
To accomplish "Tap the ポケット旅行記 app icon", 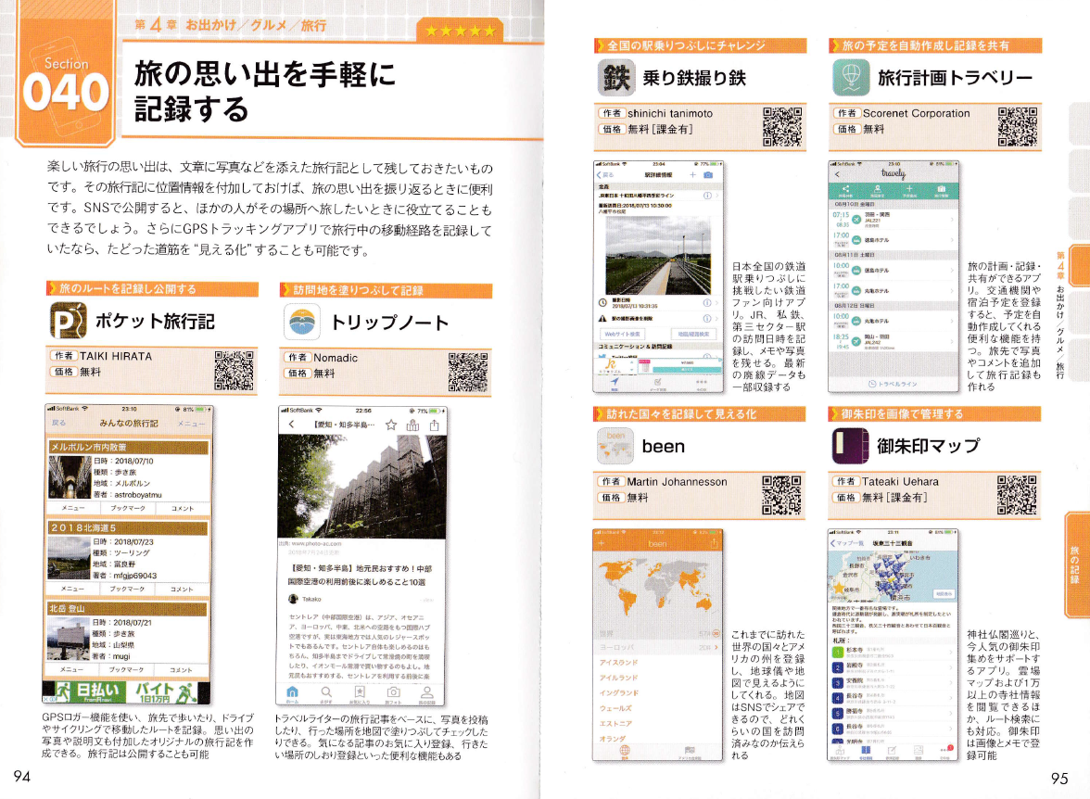I will tap(69, 321).
